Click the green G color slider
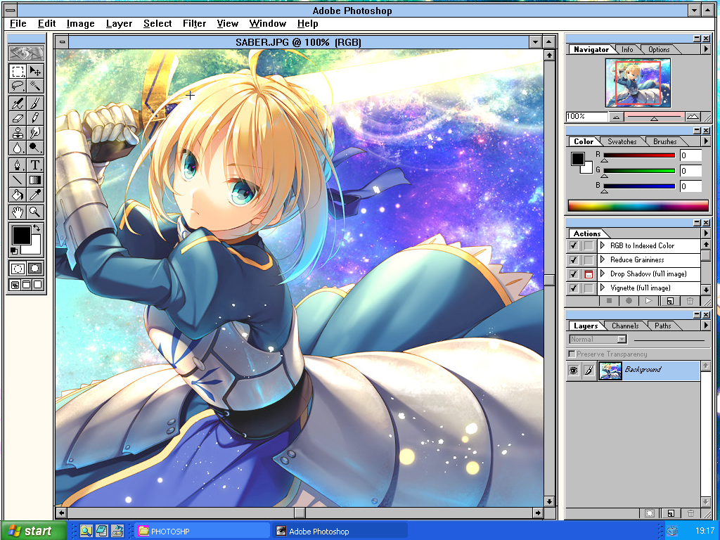 point(638,170)
